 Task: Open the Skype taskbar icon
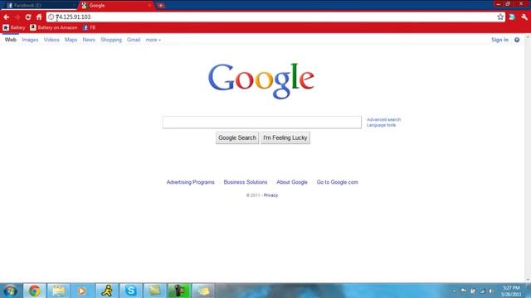131,291
